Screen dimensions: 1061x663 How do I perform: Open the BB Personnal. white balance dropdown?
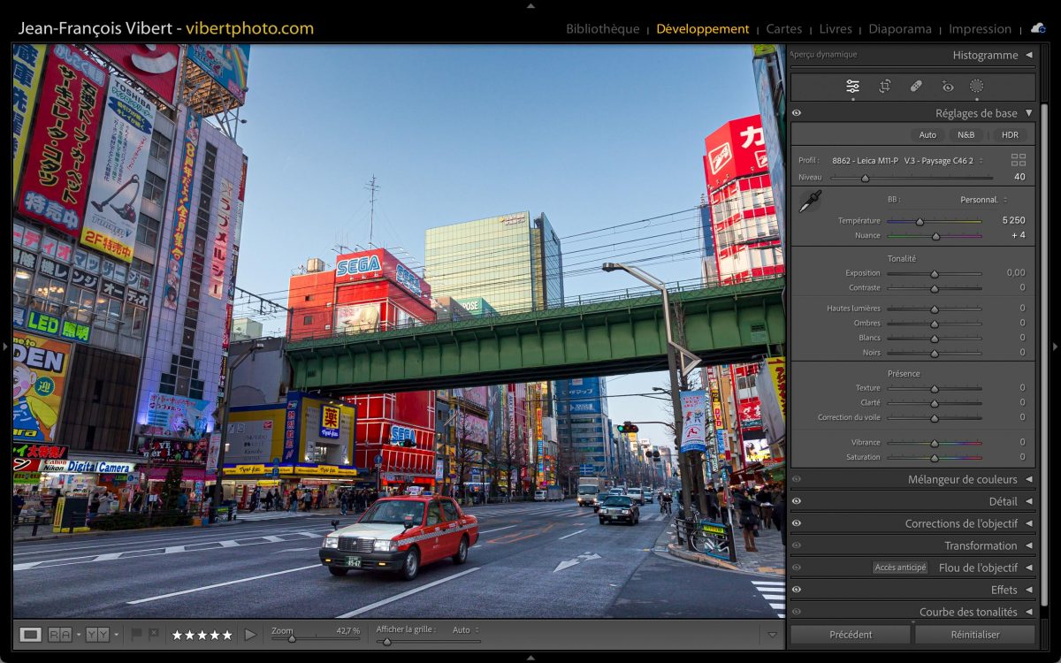983,200
